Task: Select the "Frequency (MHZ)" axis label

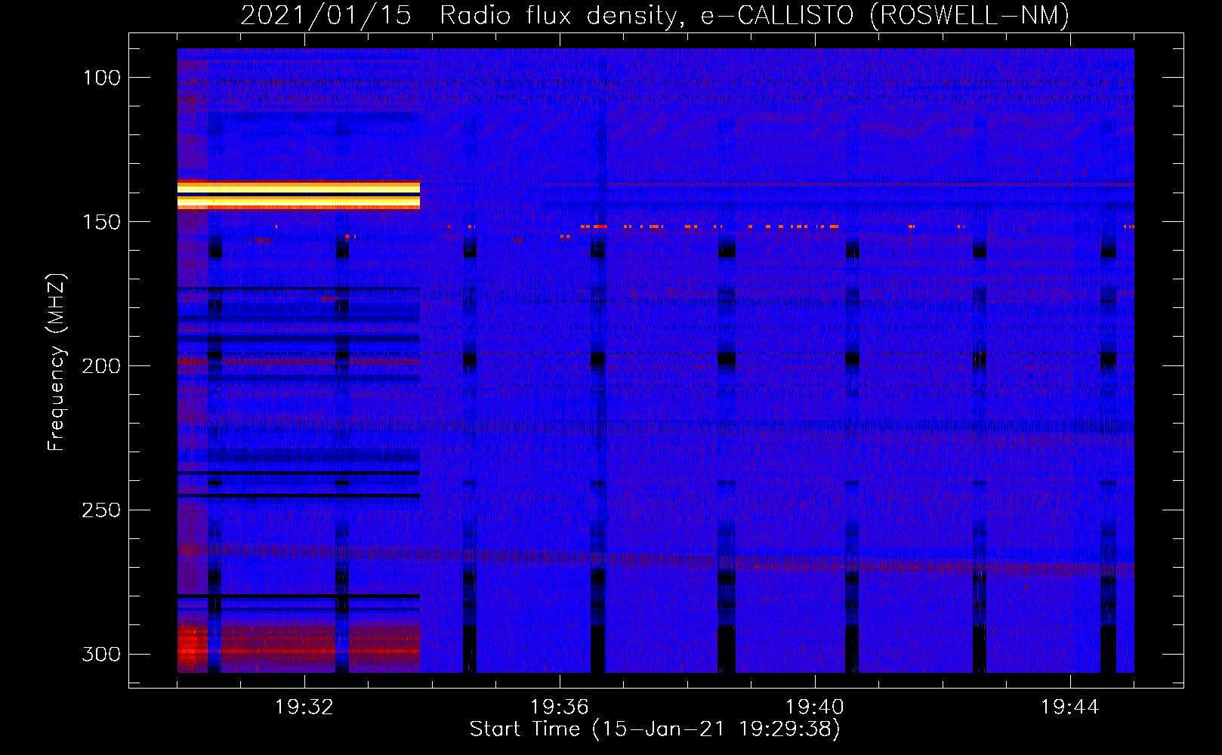Action: pos(57,362)
